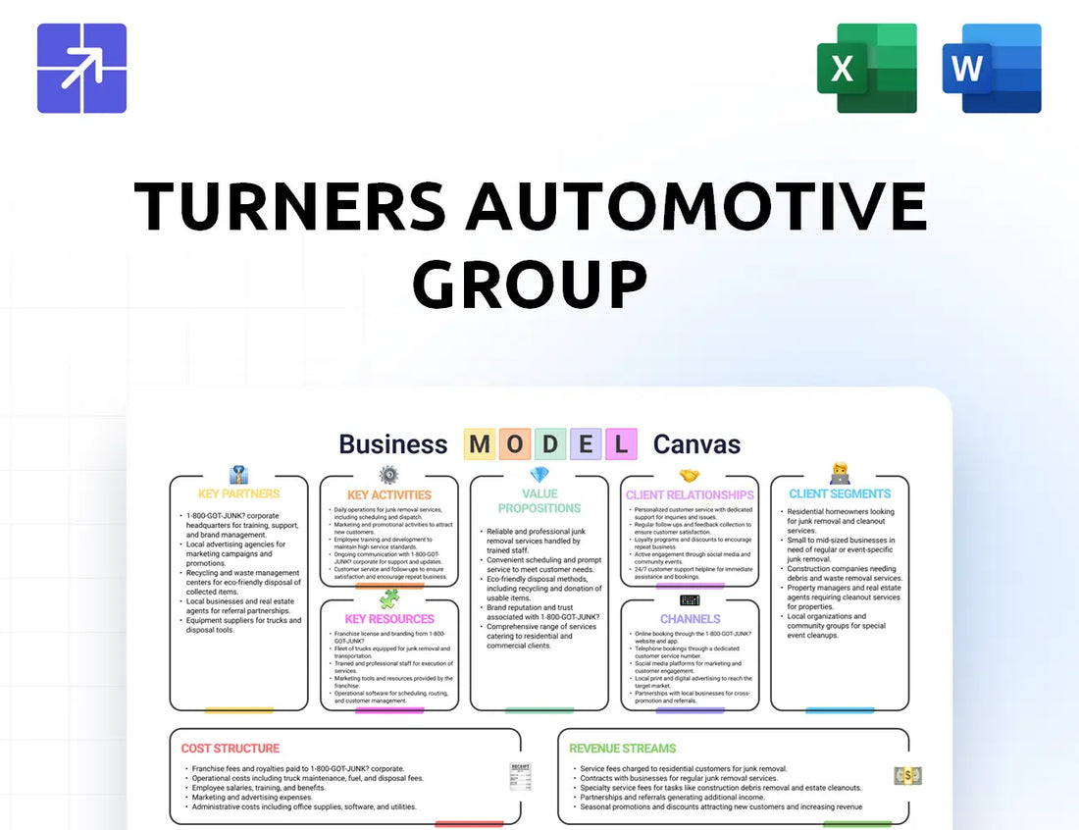Click the necktie icon above Key Partners

pyautogui.click(x=238, y=475)
